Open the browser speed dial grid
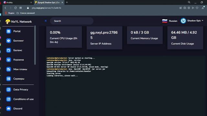 pos(21,8)
